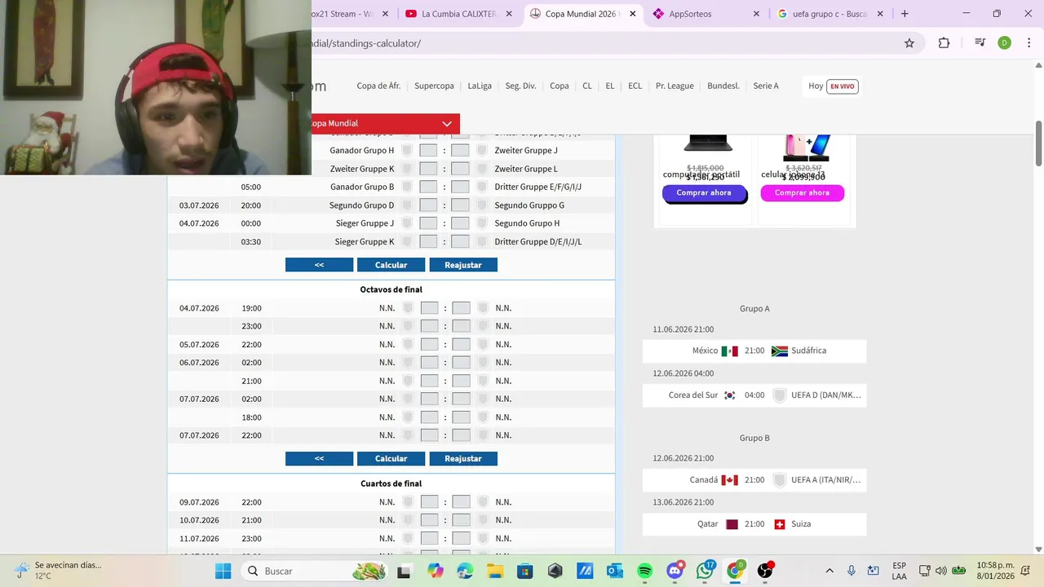
Task: Click the Qatar flag icon
Action: click(732, 524)
